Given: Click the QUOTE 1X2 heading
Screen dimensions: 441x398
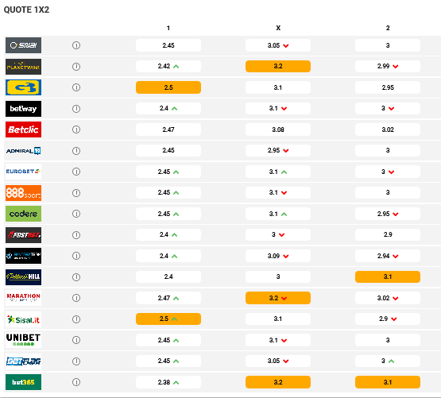Looking at the screenshot, I should (x=26, y=10).
